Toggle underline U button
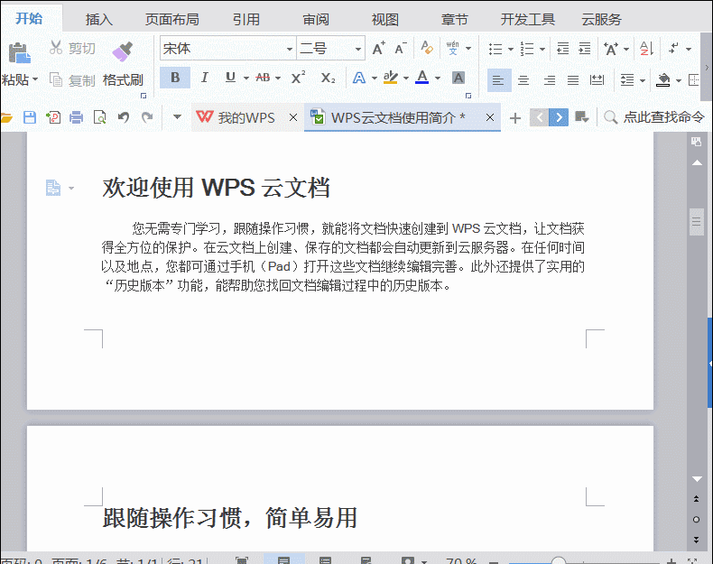 (x=230, y=78)
